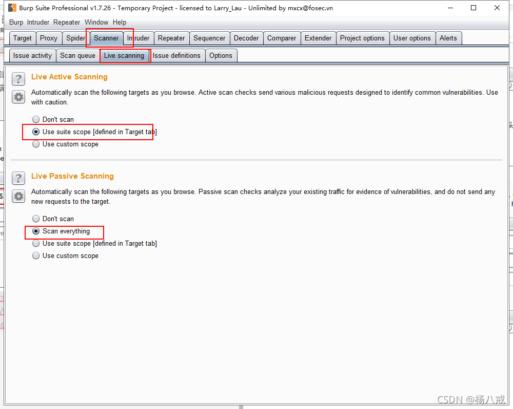Select Use custom scope for Passive Scanning
The image size is (513, 409).
click(66, 256)
